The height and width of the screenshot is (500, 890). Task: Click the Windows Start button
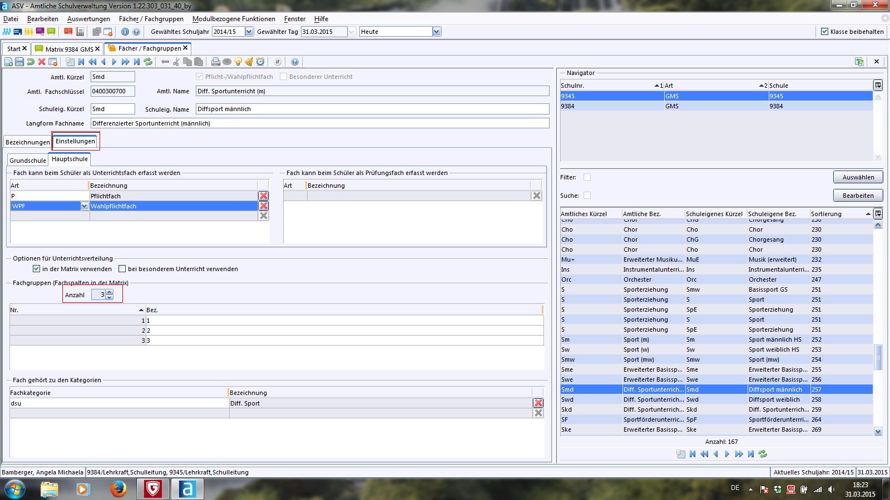pos(14,489)
